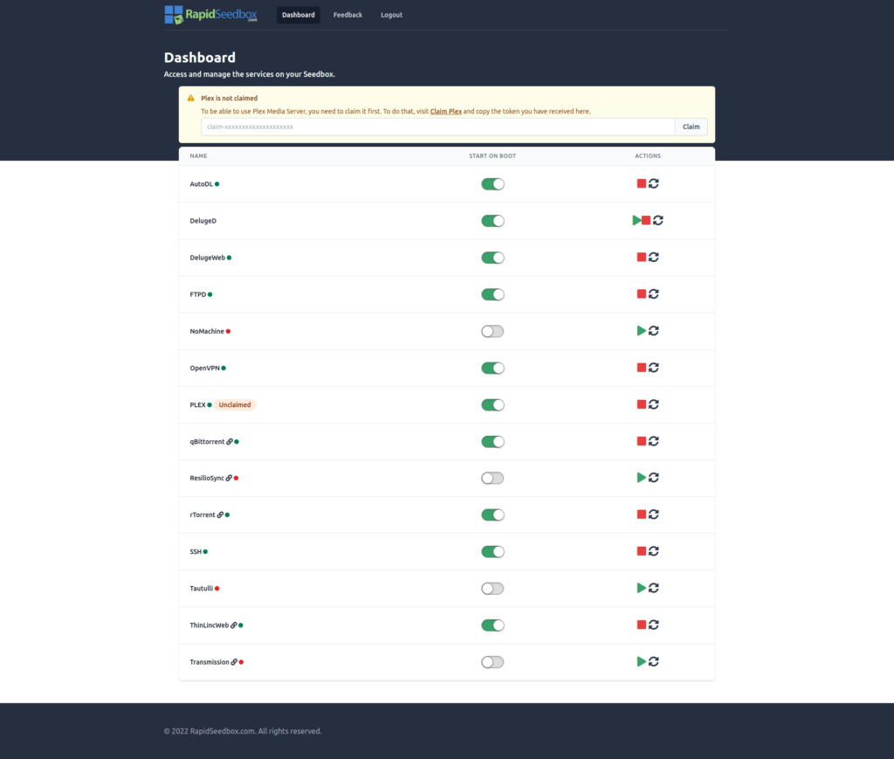
Task: Toggle rTorrent start on boot switch
Action: (x=492, y=515)
